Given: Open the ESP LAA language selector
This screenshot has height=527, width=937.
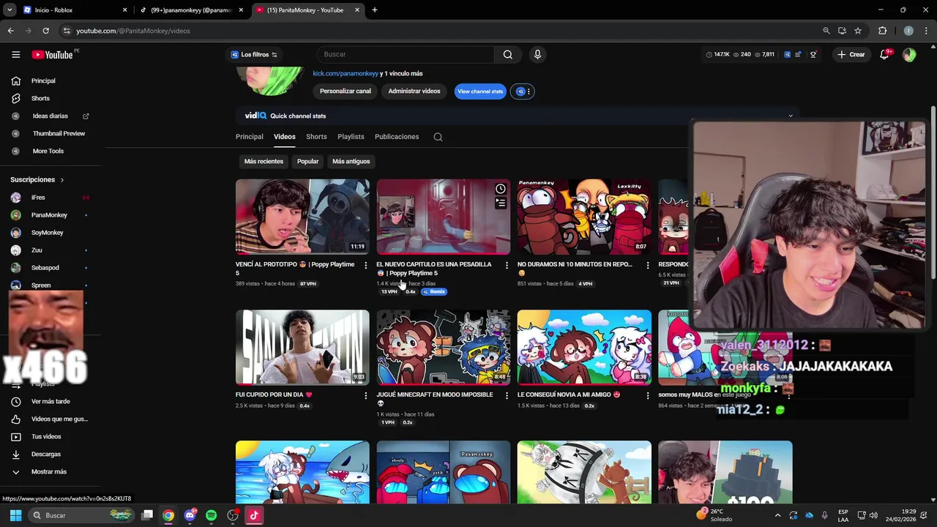Looking at the screenshot, I should point(843,515).
